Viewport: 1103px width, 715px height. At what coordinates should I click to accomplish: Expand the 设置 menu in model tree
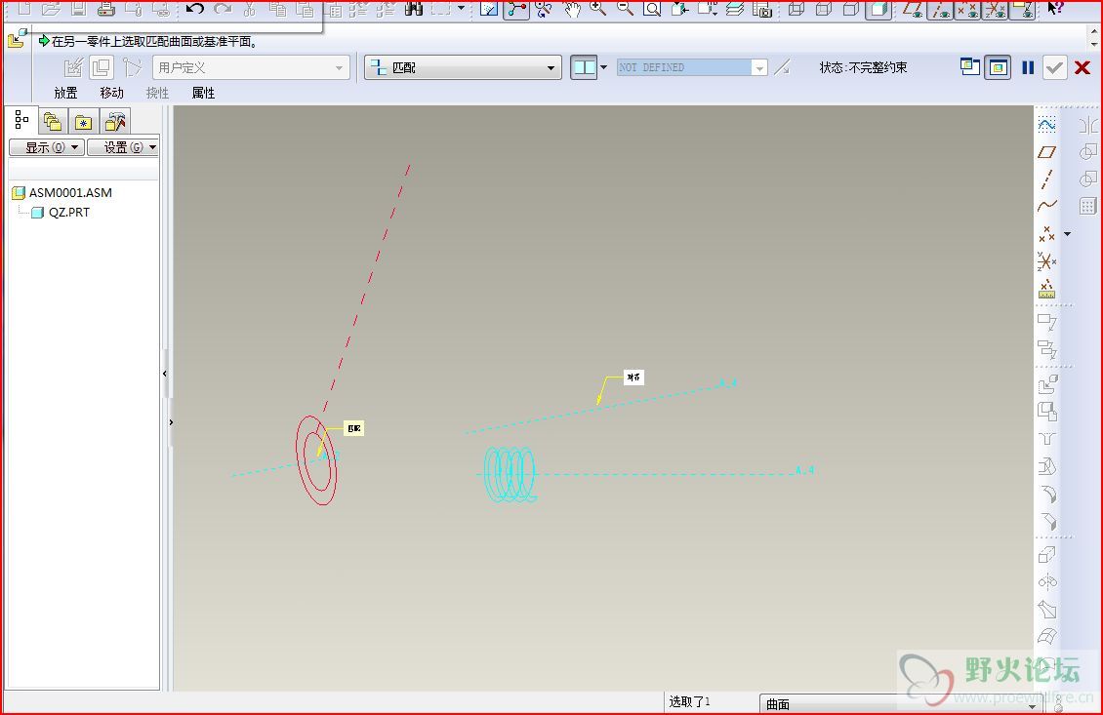pyautogui.click(x=125, y=147)
